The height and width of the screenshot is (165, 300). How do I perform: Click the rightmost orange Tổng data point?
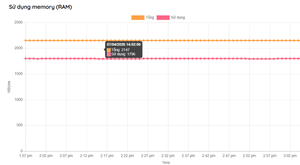[x=298, y=41]
